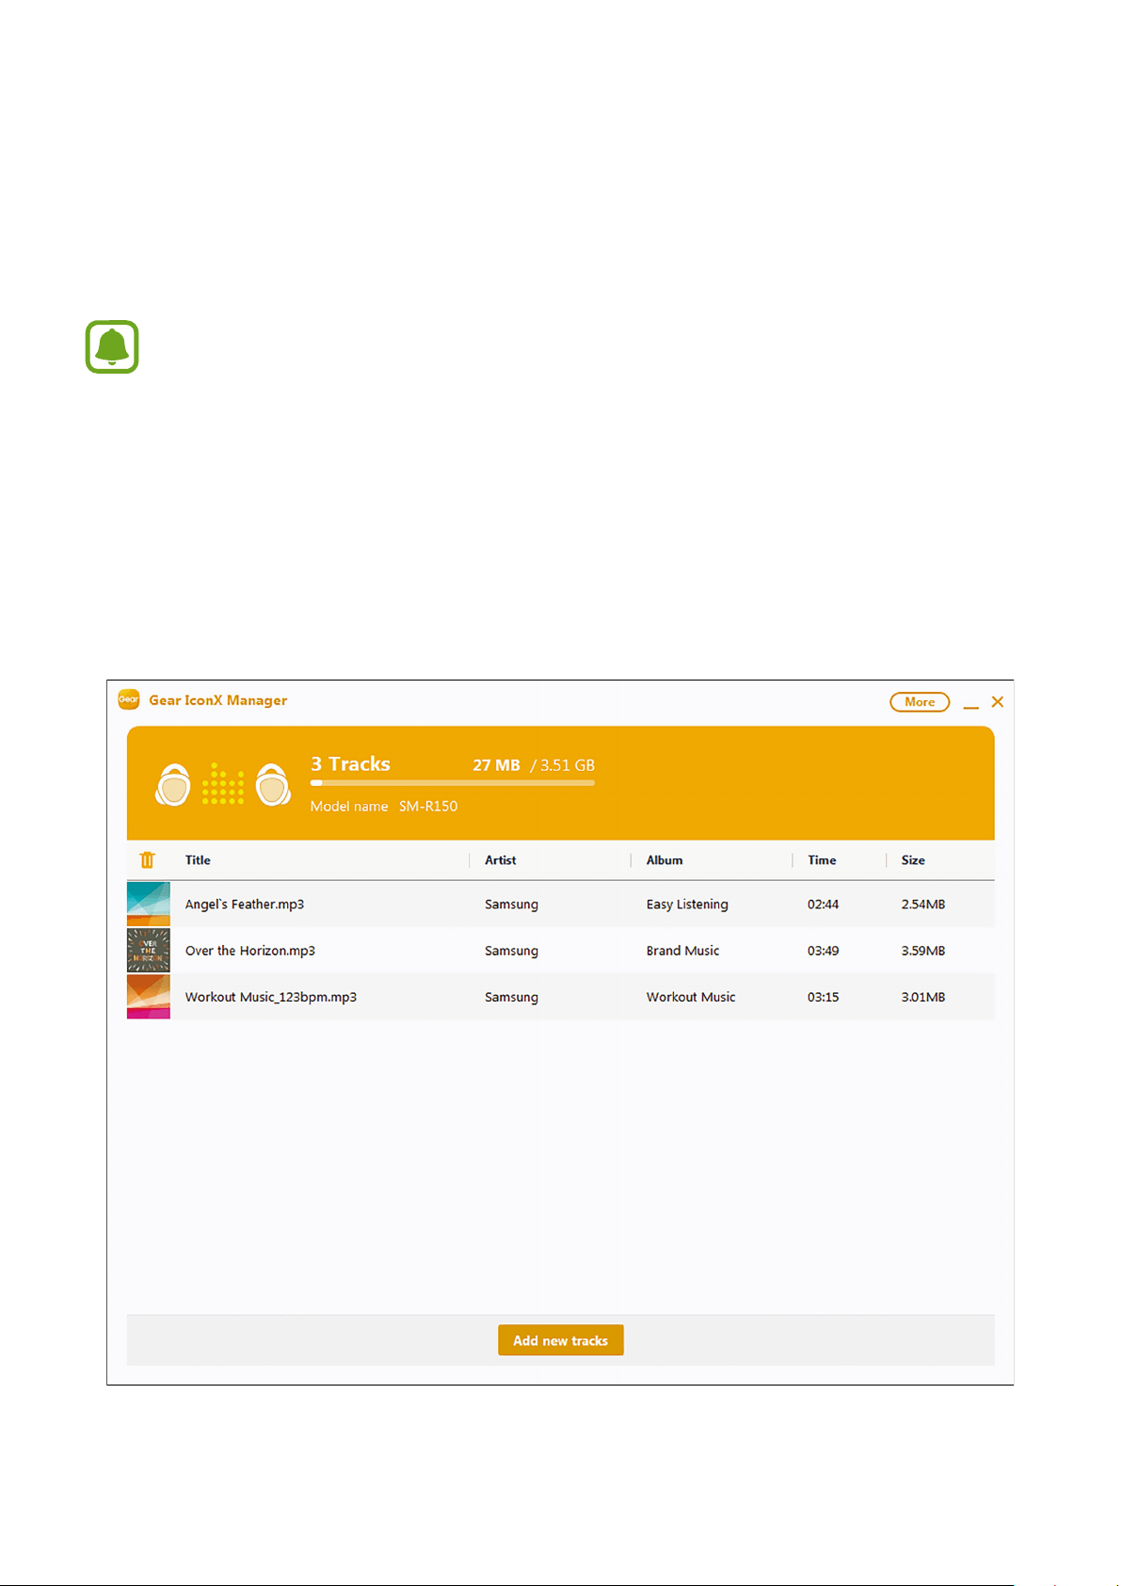Sort by the Album column header
The height and width of the screenshot is (1586, 1122).
(x=665, y=860)
